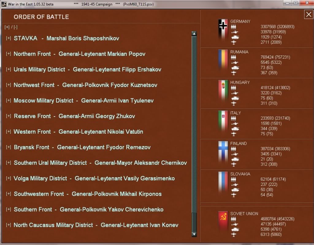Expand the STAVKA command entry
Screen dimensions: 314x245
point(9,38)
